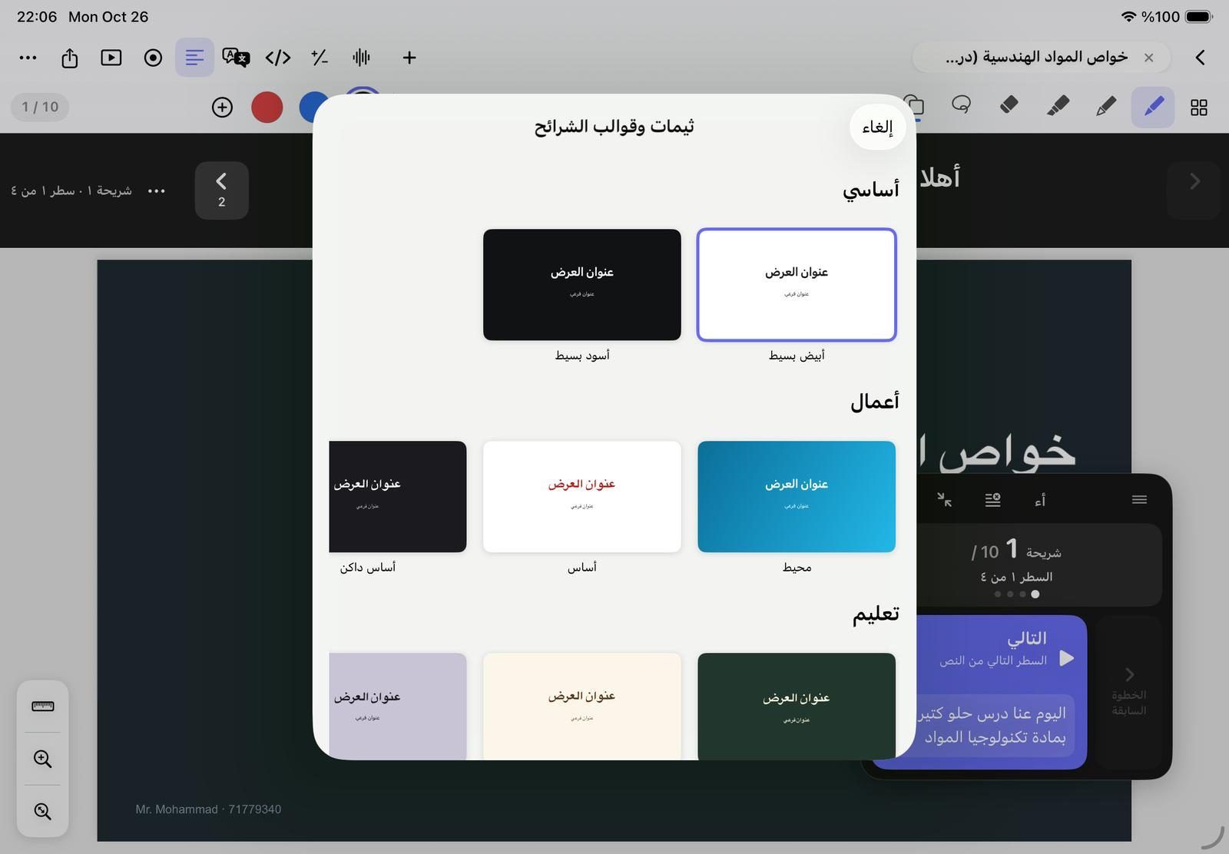Select the highlighter marker tool
1229x854 pixels.
[1058, 106]
